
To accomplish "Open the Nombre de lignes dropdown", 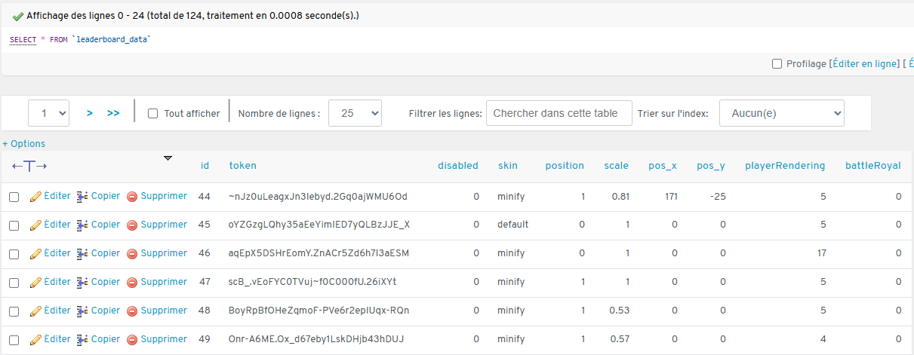I will (355, 113).
